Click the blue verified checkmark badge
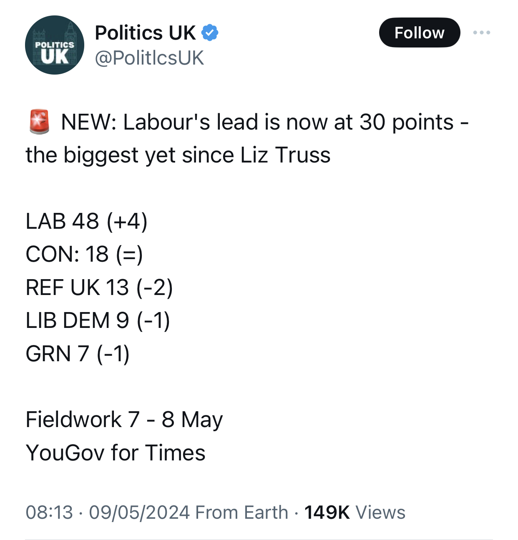Image resolution: width=518 pixels, height=540 pixels. pyautogui.click(x=210, y=33)
